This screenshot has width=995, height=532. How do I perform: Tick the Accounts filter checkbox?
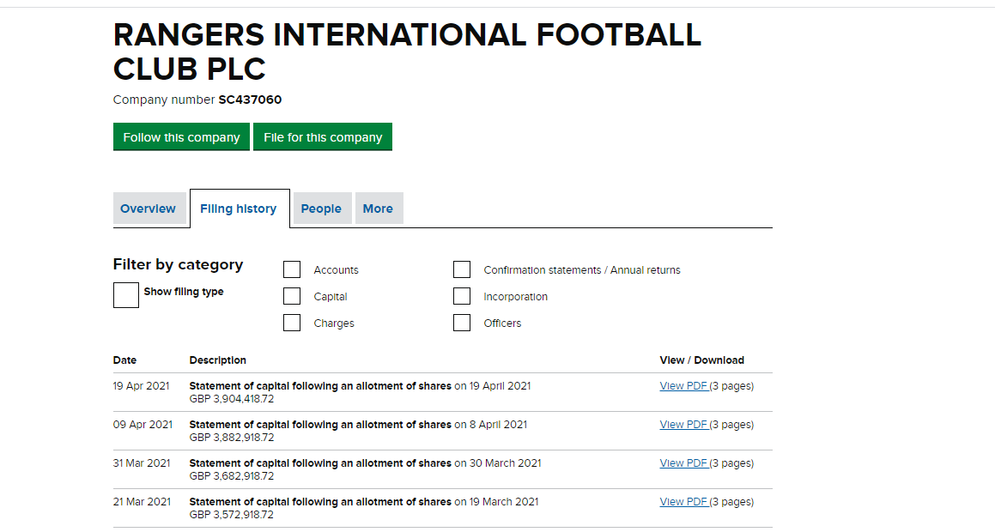(x=292, y=269)
